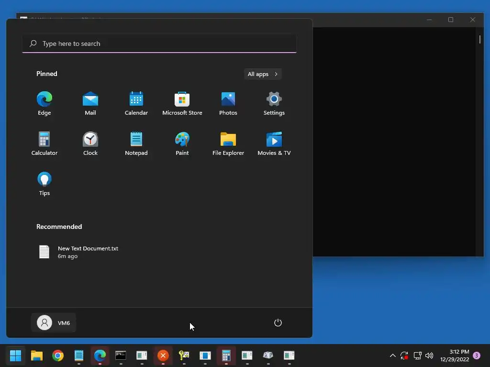Open the Tips app
Image resolution: width=490 pixels, height=367 pixels.
tap(45, 184)
